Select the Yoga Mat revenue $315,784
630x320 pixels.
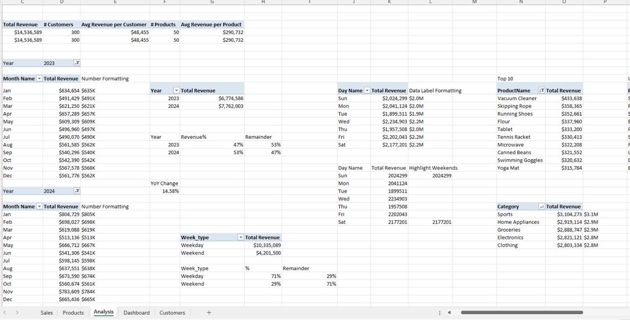pos(564,168)
